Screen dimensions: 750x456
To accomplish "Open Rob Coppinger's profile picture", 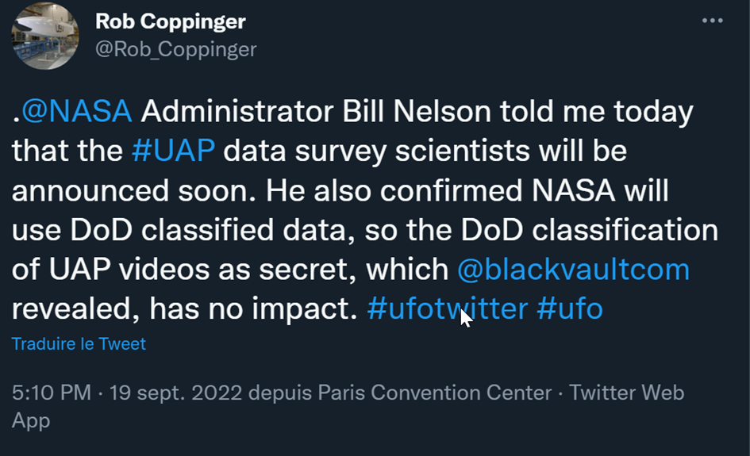I will 45,36.
